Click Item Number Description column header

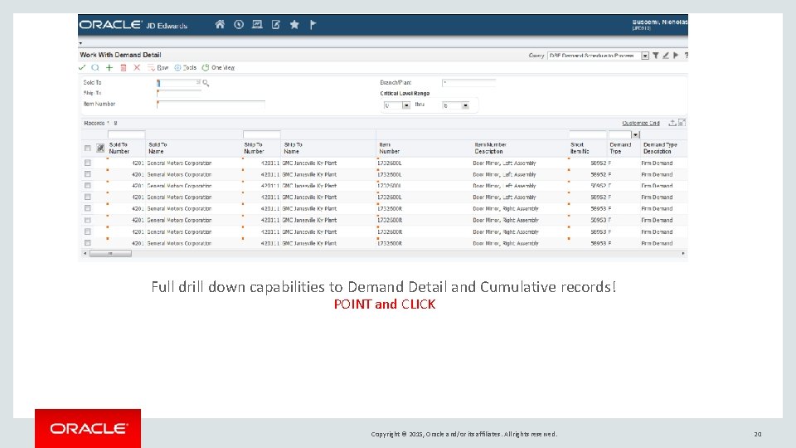pos(490,148)
